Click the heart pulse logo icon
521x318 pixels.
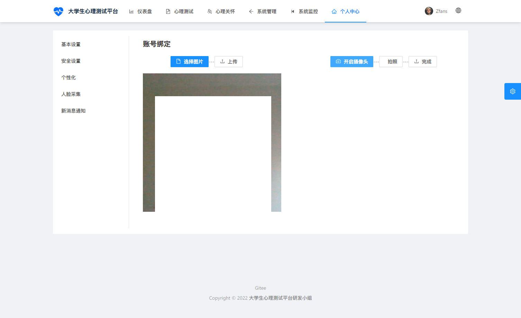tap(58, 11)
